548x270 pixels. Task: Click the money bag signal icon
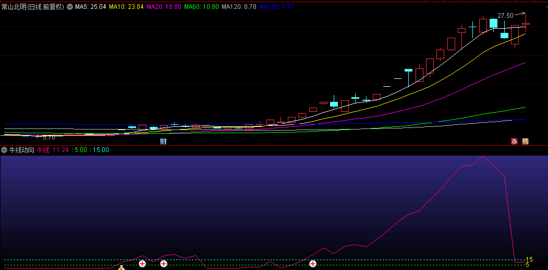click(x=121, y=267)
